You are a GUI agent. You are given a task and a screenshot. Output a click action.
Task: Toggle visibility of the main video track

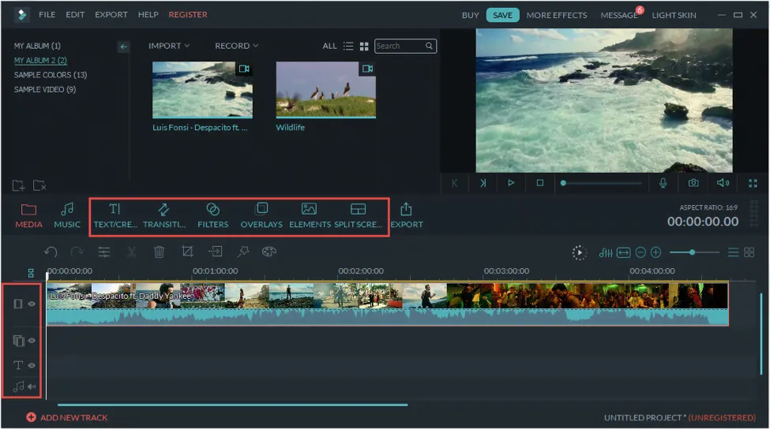32,304
